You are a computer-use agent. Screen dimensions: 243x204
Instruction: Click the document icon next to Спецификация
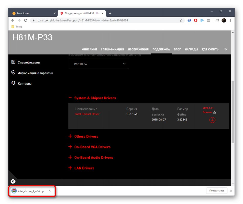pyautogui.click(x=13, y=62)
